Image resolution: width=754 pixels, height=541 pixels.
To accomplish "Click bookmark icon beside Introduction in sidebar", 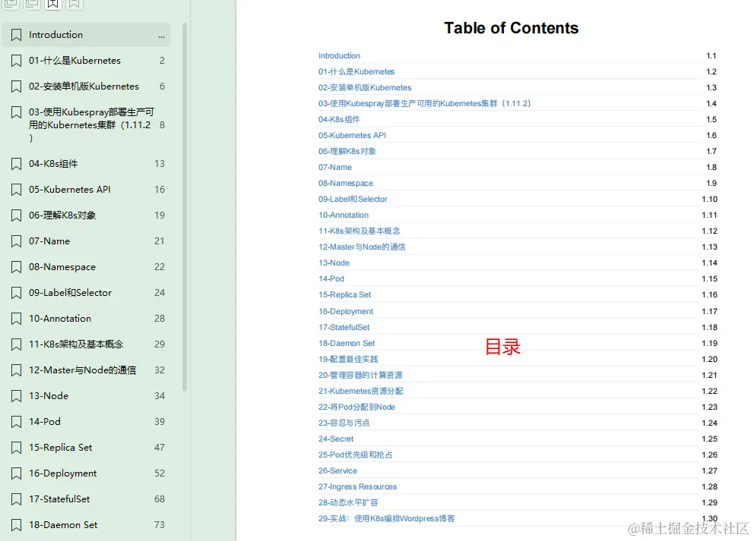I will [x=17, y=35].
